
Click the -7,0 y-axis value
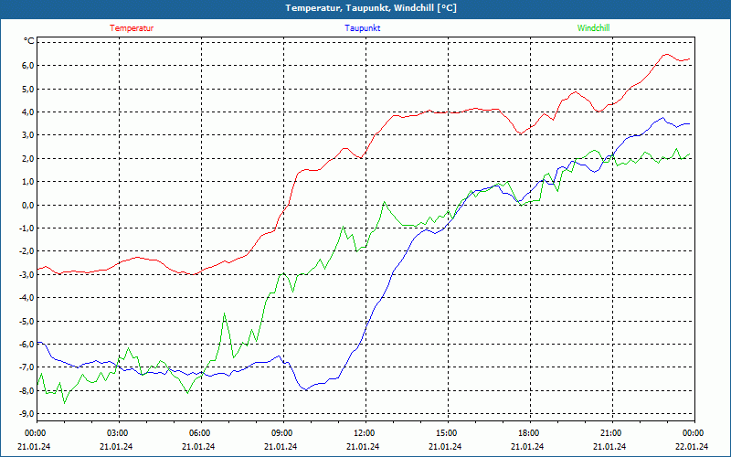[26, 367]
